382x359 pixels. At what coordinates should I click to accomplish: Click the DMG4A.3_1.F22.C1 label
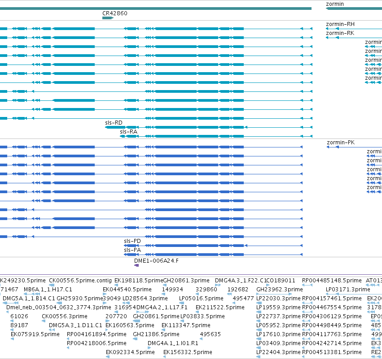[x=241, y=281]
